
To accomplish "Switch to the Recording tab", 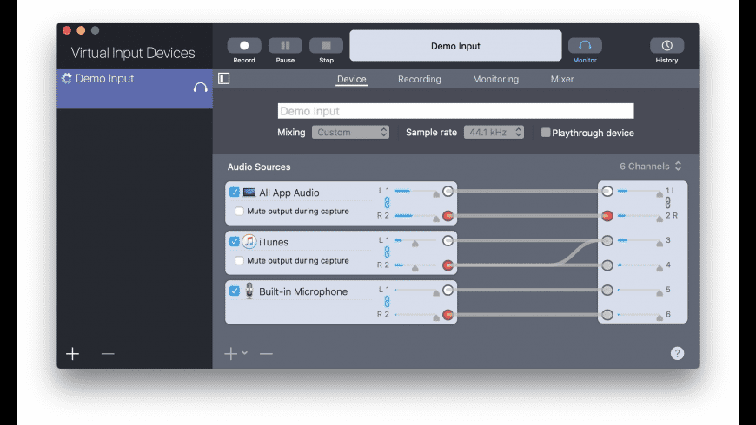I will [x=420, y=79].
